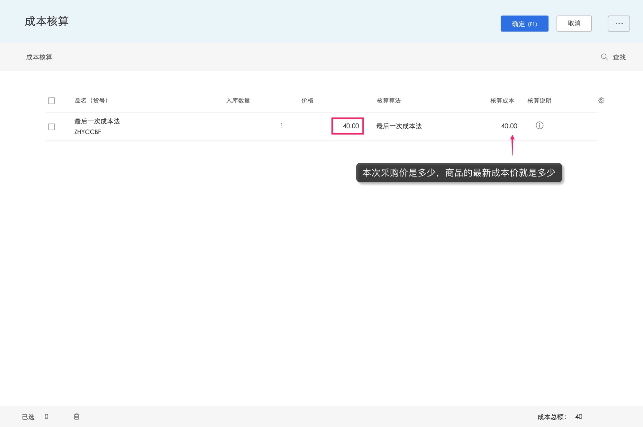
Task: Edit the 40.00 price field
Action: (x=348, y=126)
